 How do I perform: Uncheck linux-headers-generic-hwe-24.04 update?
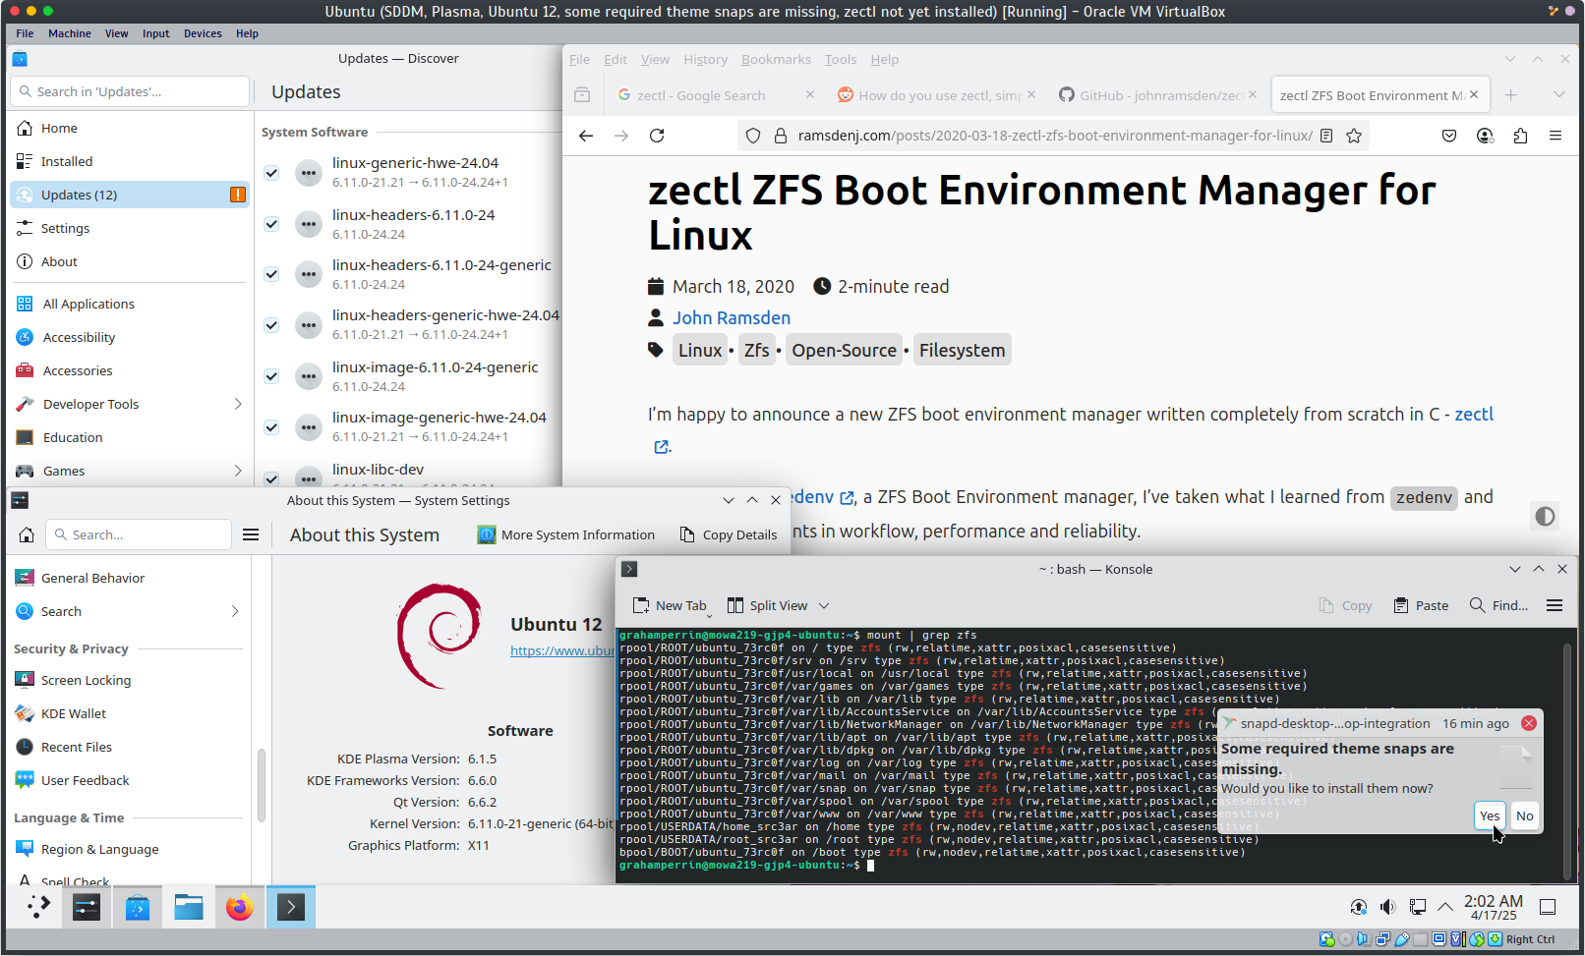[x=271, y=325]
